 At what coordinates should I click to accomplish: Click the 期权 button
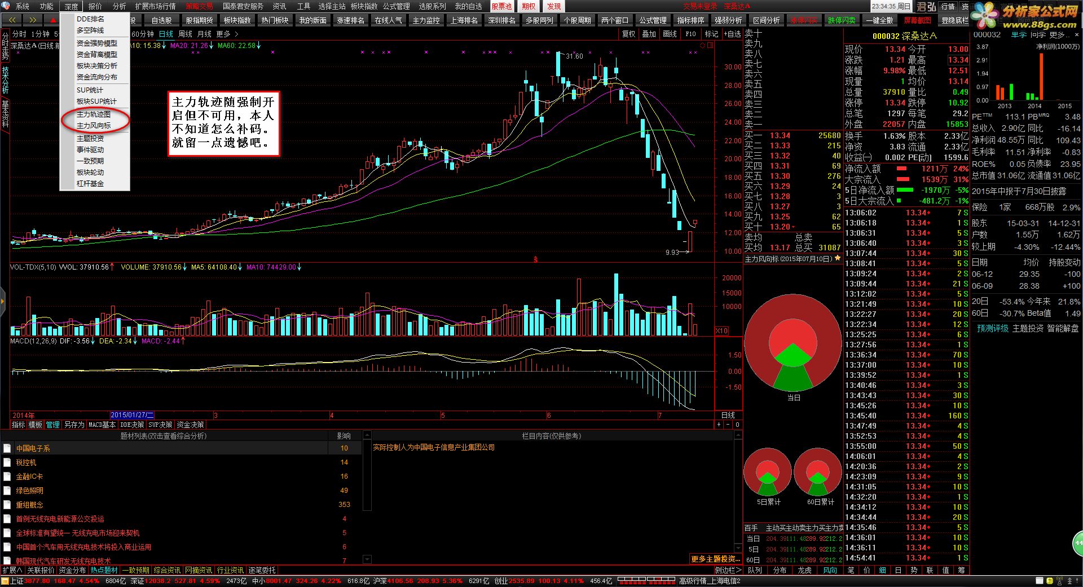(528, 6)
